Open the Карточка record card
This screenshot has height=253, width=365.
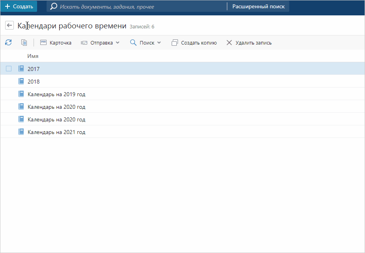(56, 43)
